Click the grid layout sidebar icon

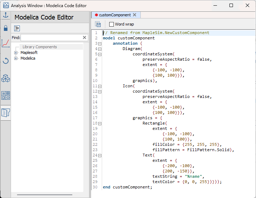point(5,95)
